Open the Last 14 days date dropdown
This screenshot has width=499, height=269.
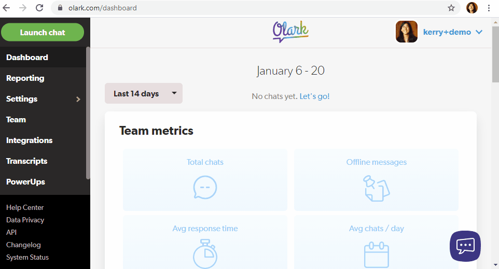click(144, 93)
